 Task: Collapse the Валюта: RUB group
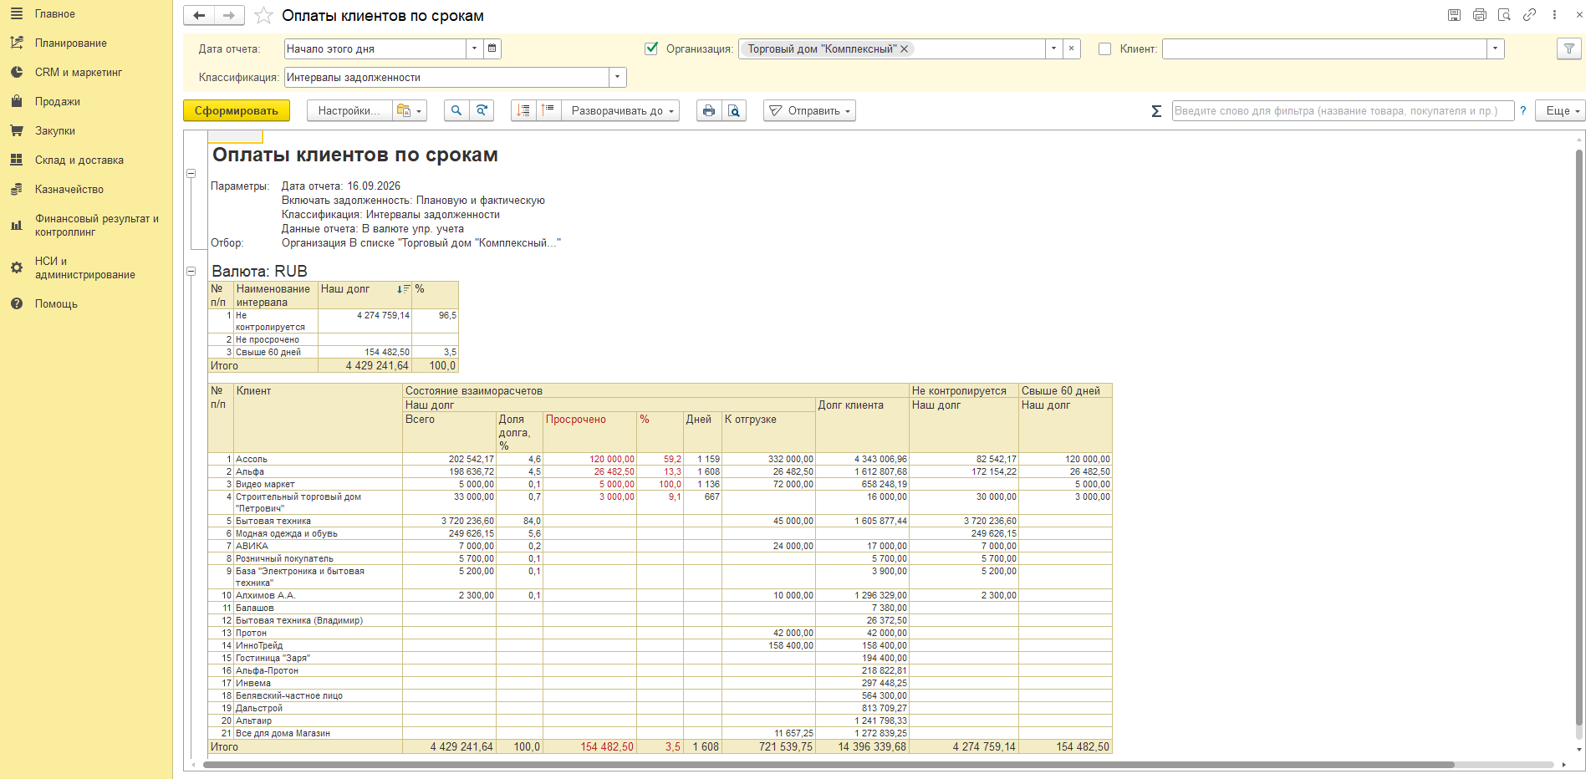click(191, 271)
